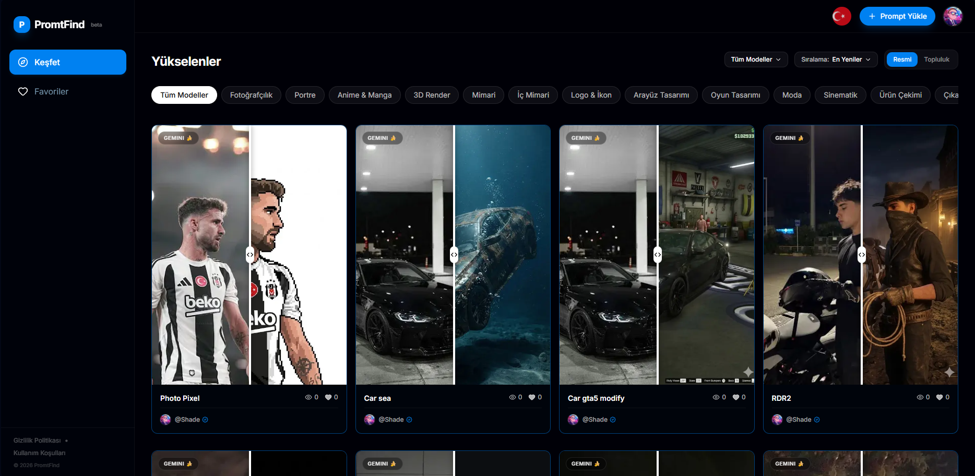Open the Photo Pixel prompt title

point(180,398)
